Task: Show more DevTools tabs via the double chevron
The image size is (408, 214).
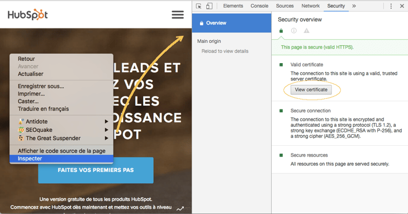Action: [354, 6]
